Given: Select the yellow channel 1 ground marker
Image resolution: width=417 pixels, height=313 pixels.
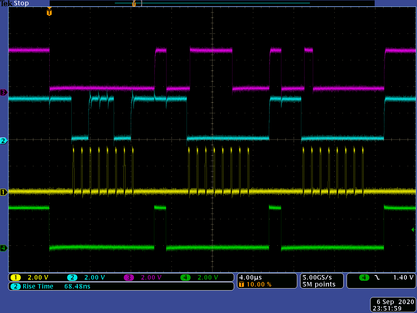Looking at the screenshot, I should [3, 192].
